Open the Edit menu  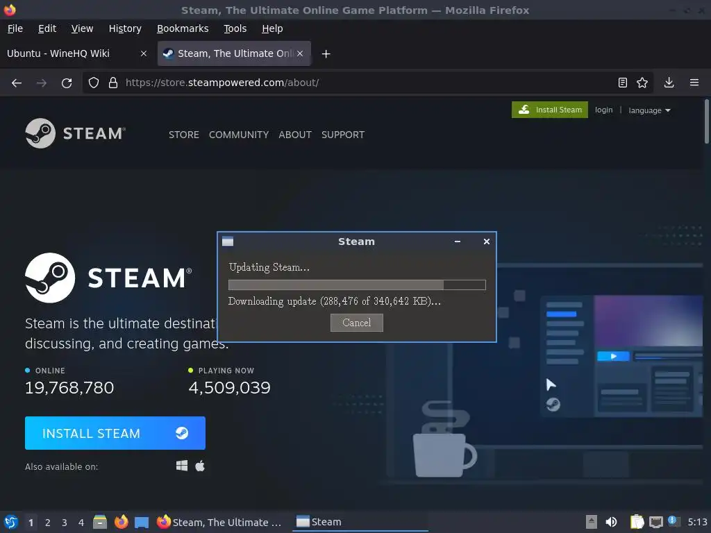47,28
